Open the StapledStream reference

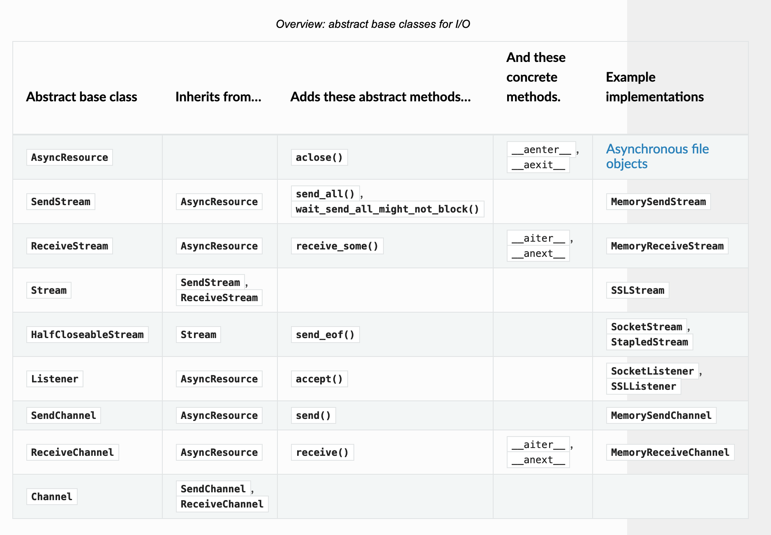coord(649,342)
